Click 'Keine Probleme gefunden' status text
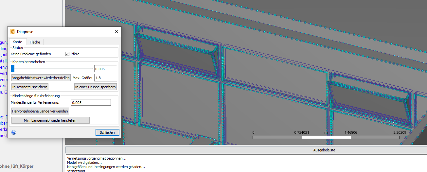 pyautogui.click(x=31, y=54)
